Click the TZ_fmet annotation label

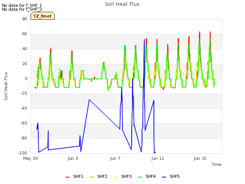coord(42,16)
